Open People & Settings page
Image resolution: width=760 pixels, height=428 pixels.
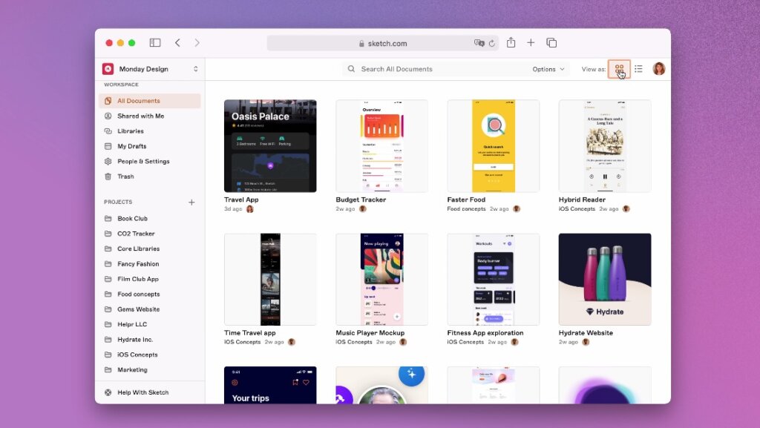coord(143,161)
